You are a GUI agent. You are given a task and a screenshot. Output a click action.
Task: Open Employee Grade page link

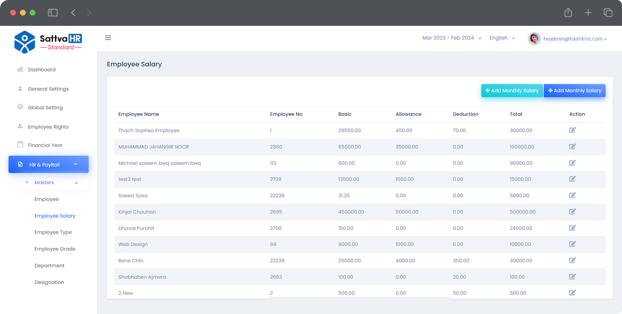pyautogui.click(x=55, y=249)
